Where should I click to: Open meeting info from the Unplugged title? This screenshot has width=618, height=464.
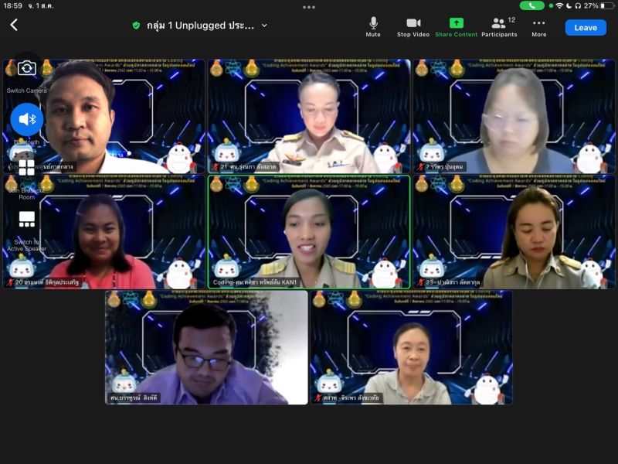tap(200, 26)
